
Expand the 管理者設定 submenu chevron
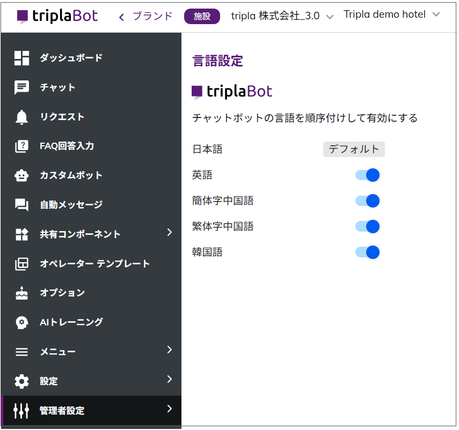(x=170, y=409)
